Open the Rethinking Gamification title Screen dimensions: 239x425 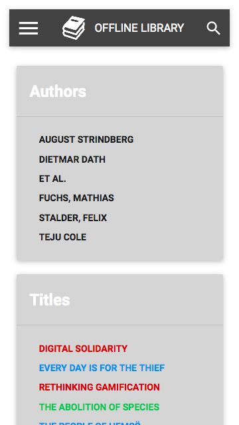tap(100, 387)
